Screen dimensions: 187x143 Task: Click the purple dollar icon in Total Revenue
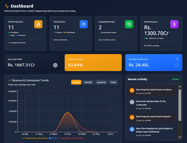tap(174, 24)
